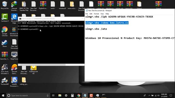Click the Windows Start button
The image size is (175, 98).
[x=3, y=95]
